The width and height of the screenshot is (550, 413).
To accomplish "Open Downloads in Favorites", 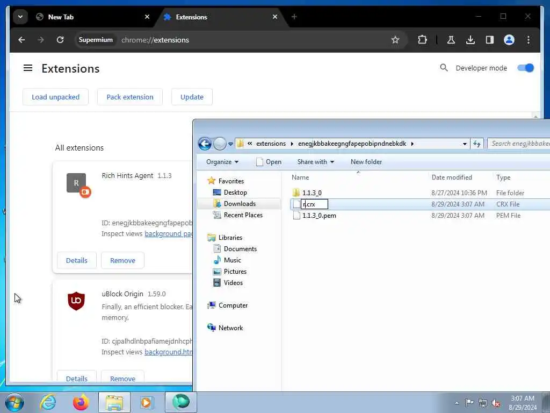I will 240,204.
